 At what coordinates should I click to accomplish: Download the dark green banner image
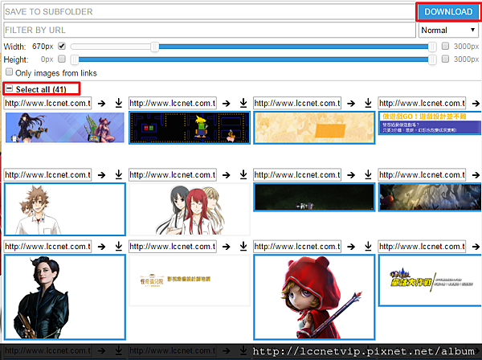click(368, 174)
